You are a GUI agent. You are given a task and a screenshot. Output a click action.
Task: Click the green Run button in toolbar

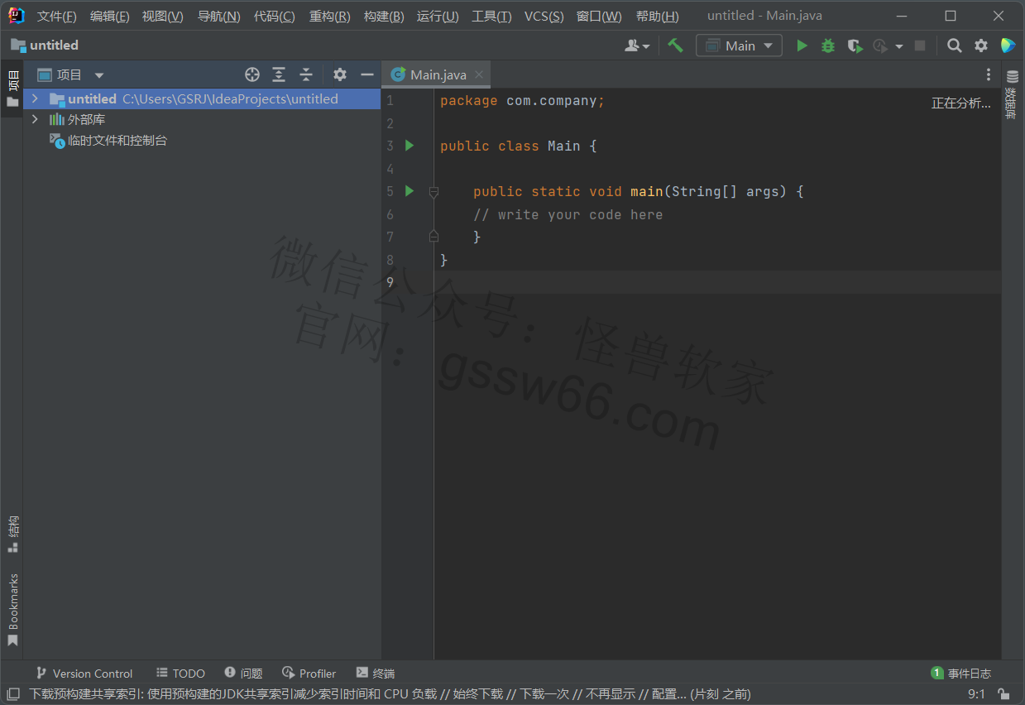[x=801, y=46]
